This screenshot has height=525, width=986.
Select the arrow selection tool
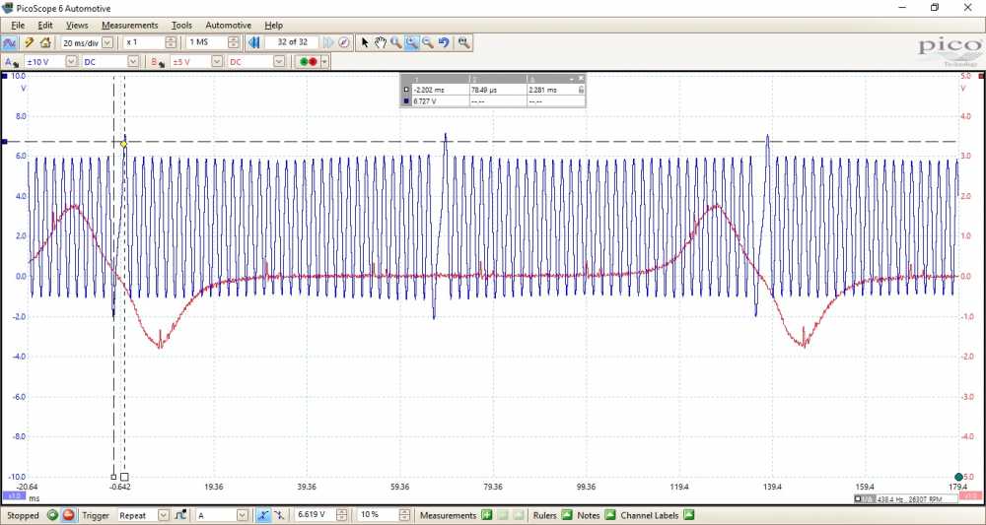pos(365,42)
